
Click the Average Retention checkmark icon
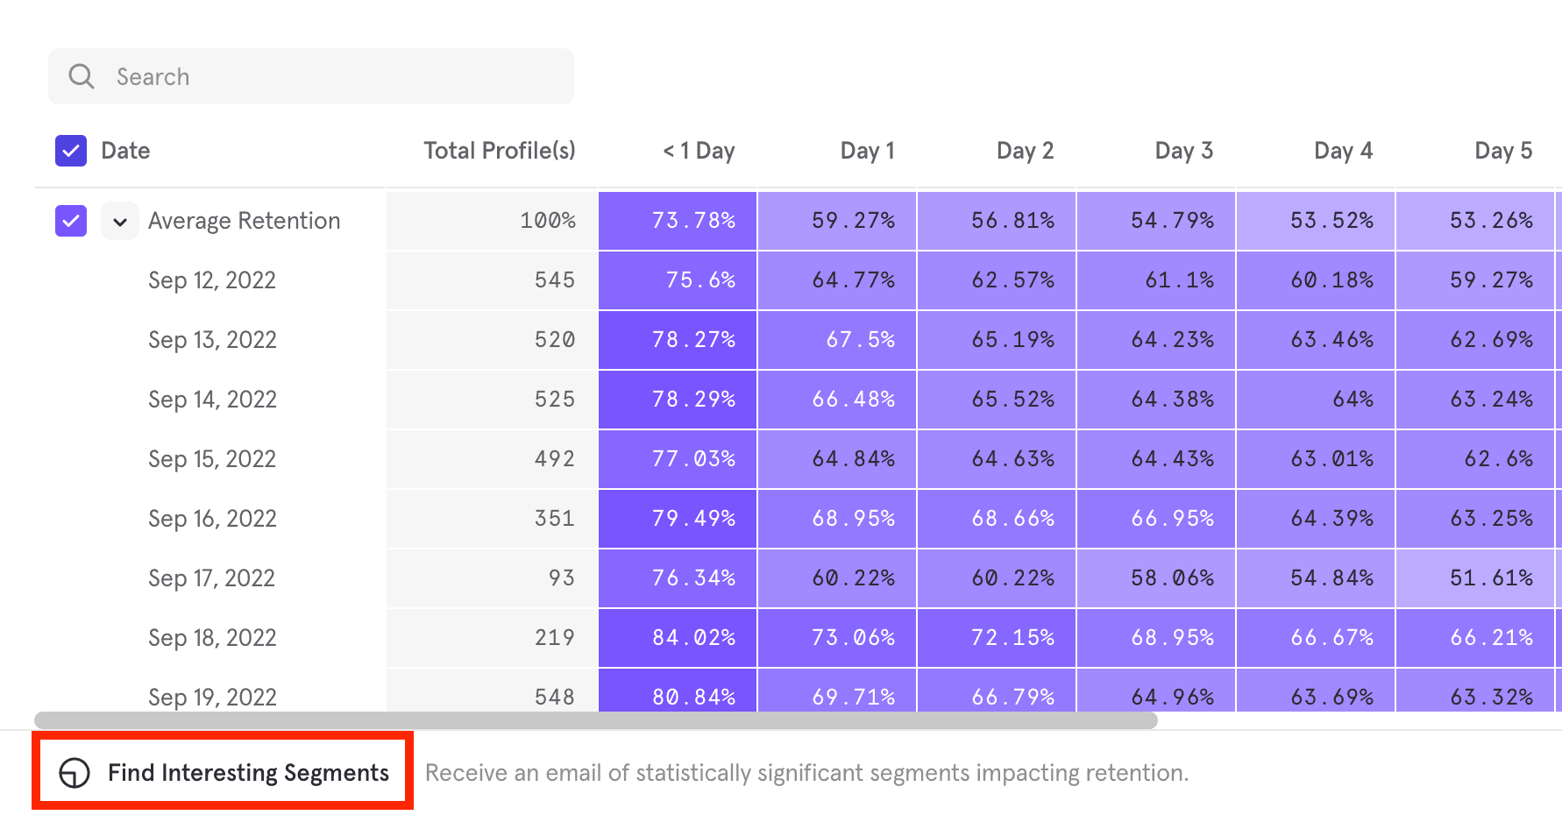tap(70, 220)
